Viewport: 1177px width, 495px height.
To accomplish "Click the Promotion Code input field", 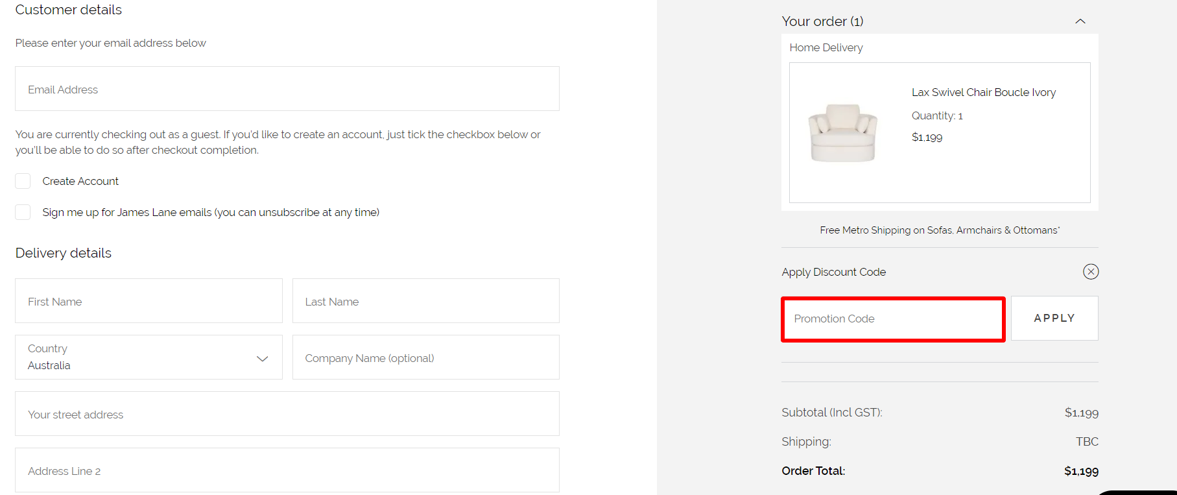I will (x=892, y=319).
